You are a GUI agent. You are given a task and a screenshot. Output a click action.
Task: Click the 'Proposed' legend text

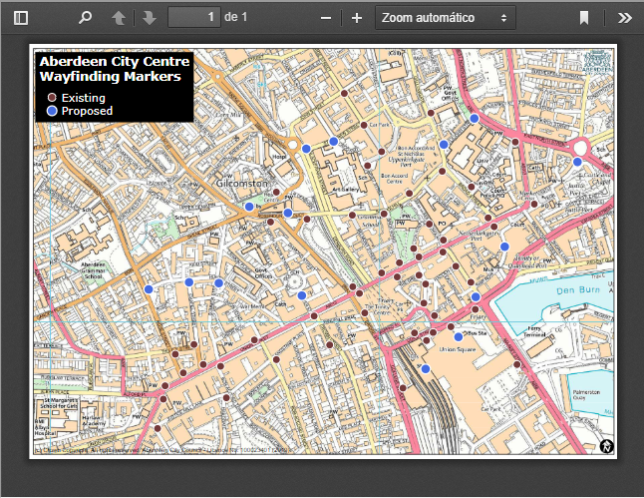[87, 111]
